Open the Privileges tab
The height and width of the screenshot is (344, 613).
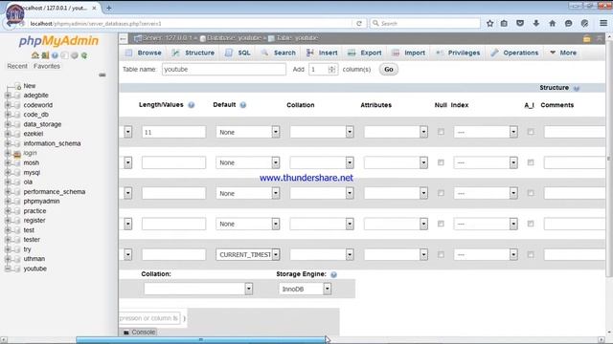coord(458,53)
